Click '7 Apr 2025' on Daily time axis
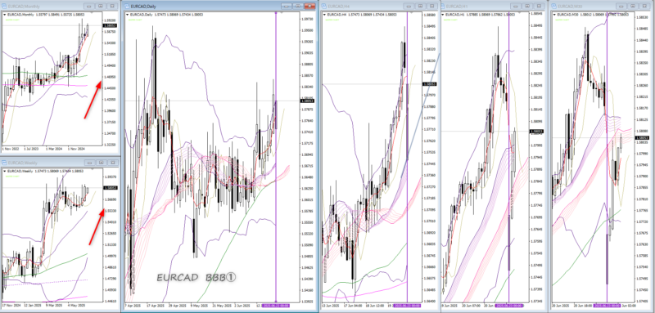 [x=132, y=306]
